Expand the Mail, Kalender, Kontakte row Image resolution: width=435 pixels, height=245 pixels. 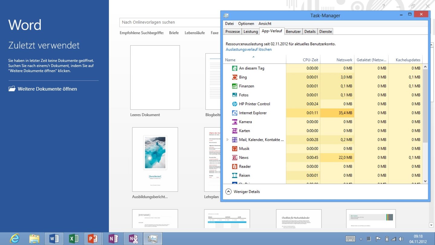pos(227,139)
